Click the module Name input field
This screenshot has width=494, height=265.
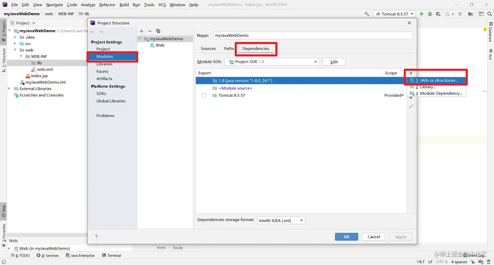[x=313, y=35]
